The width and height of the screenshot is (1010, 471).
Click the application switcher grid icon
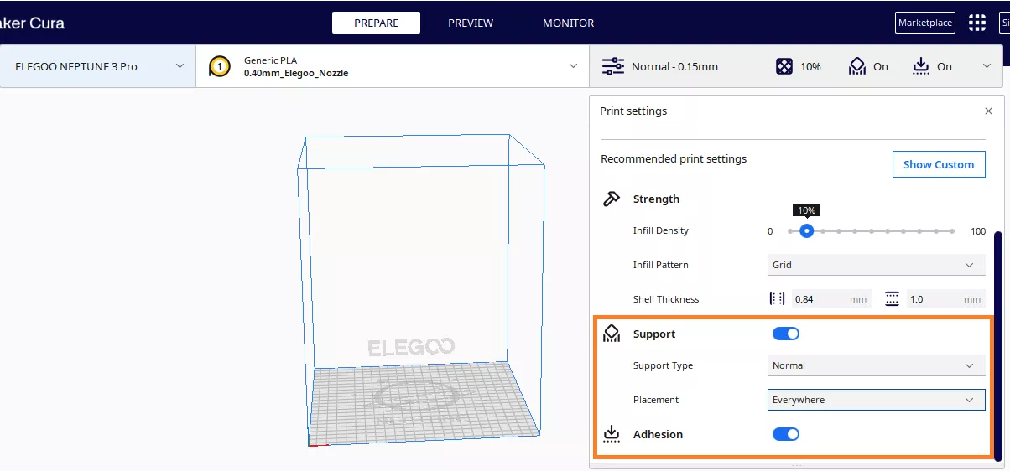click(977, 23)
